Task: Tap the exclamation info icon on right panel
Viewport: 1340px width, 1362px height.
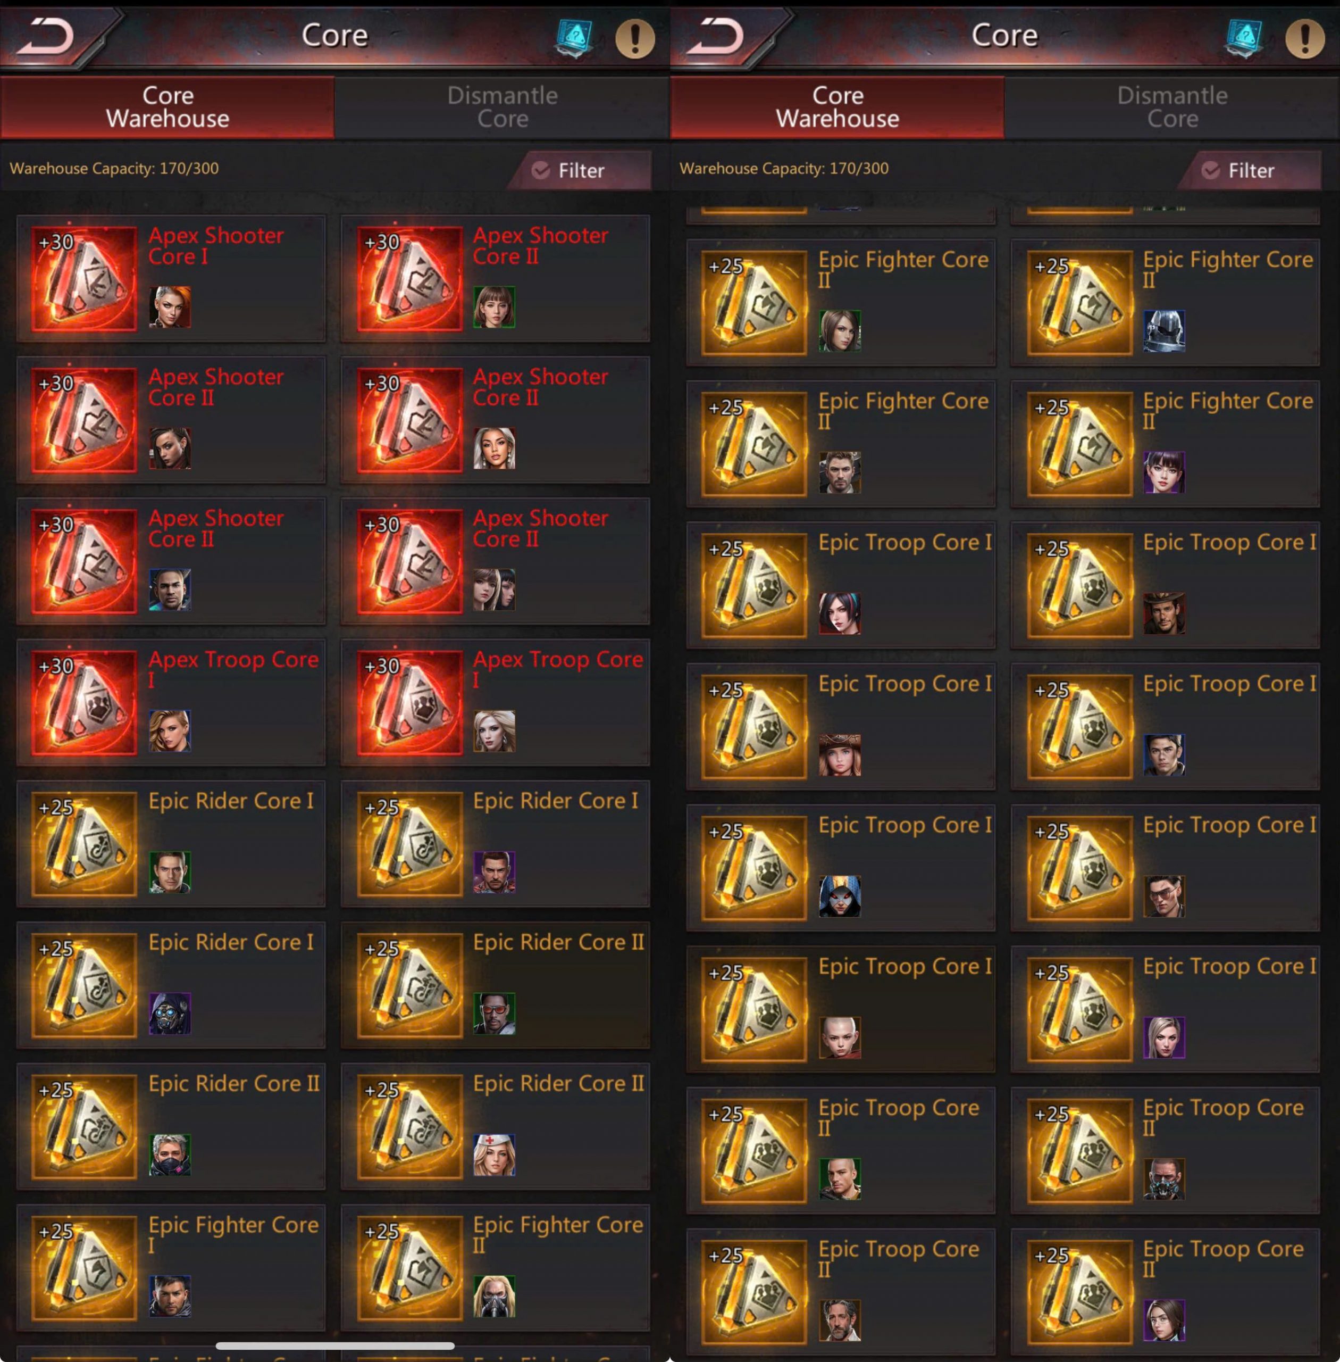Action: [1305, 38]
